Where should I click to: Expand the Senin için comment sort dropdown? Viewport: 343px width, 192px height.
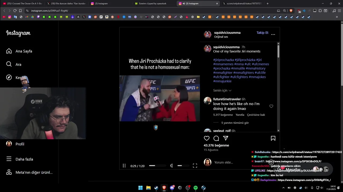click(x=222, y=90)
